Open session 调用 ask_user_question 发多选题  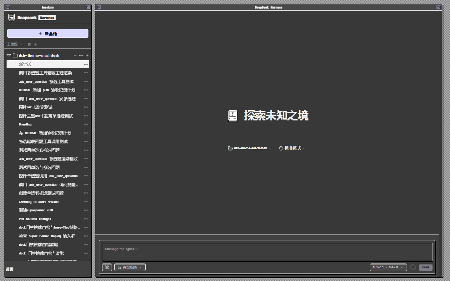[48, 99]
